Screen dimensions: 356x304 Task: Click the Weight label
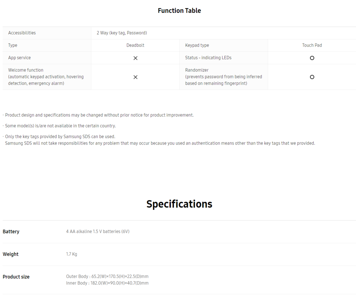coord(10,254)
